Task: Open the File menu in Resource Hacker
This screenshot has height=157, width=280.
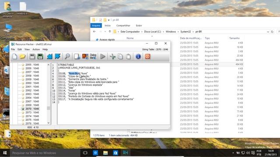Action: (x=13, y=49)
